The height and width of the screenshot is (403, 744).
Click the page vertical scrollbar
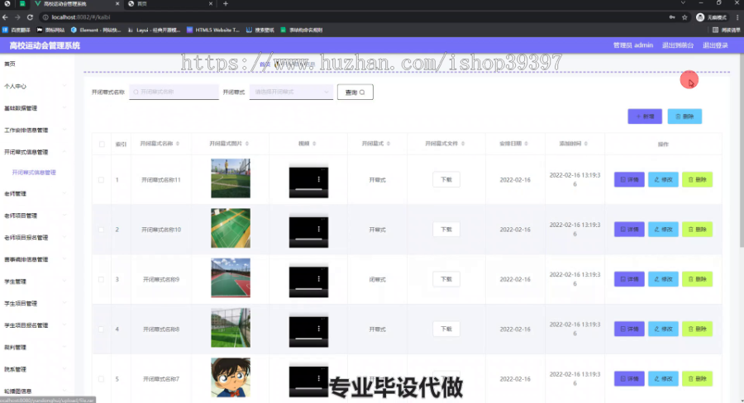point(741,152)
